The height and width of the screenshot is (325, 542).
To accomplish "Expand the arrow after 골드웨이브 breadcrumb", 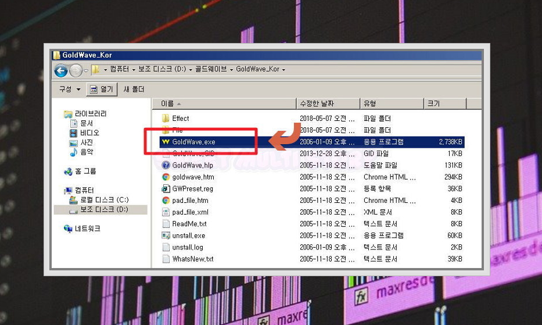I will (231, 70).
